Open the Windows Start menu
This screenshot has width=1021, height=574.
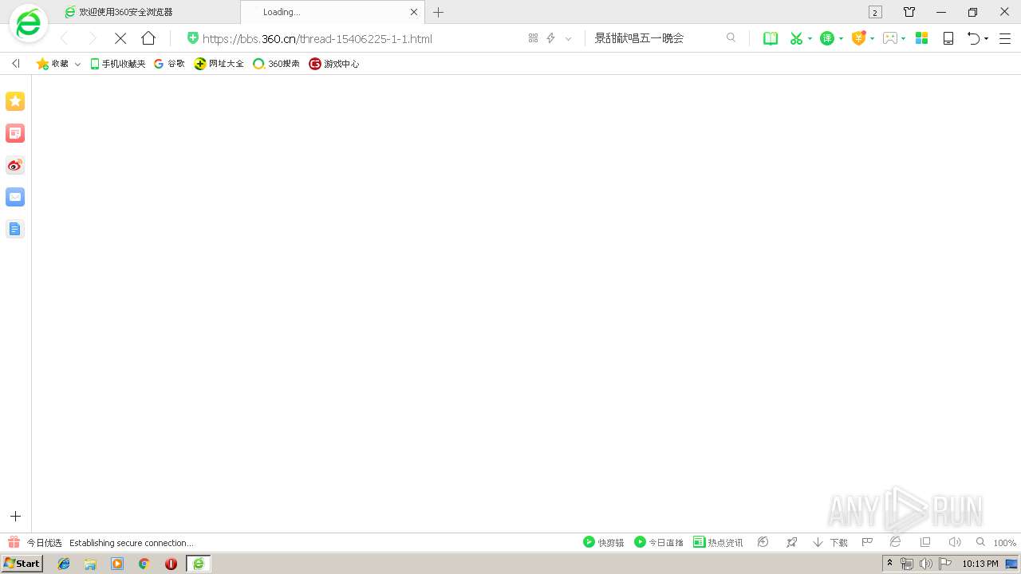(x=22, y=564)
